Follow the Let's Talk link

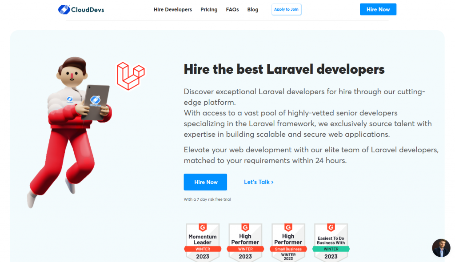click(x=259, y=182)
